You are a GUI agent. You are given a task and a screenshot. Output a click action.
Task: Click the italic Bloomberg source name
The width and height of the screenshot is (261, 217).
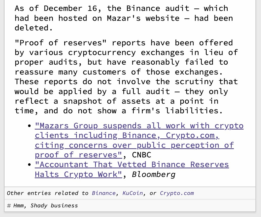(153, 174)
